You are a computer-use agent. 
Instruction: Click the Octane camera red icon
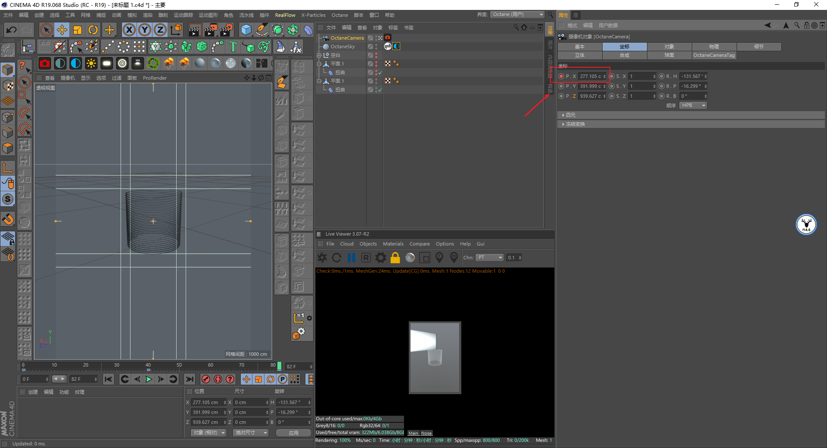(44, 64)
